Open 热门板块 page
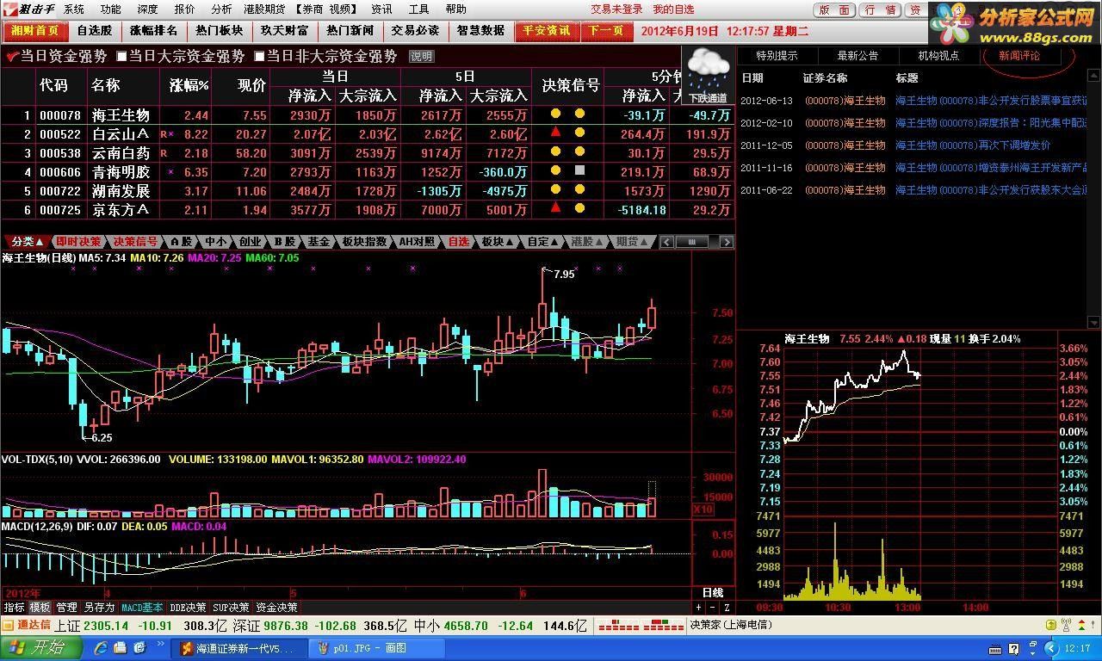The image size is (1102, 661). 219,31
